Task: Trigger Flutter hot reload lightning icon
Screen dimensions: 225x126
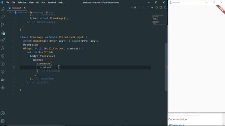Action: tap(152, 8)
